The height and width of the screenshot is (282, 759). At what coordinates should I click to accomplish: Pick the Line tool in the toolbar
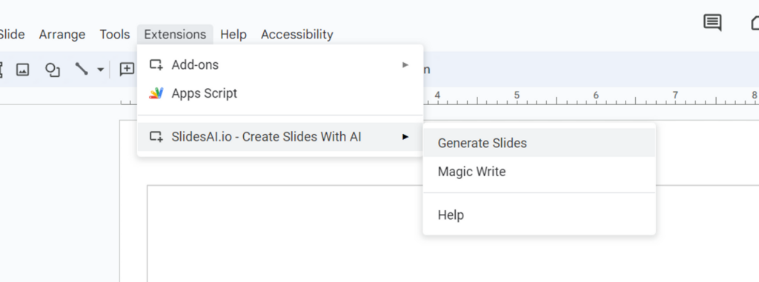[x=82, y=69]
